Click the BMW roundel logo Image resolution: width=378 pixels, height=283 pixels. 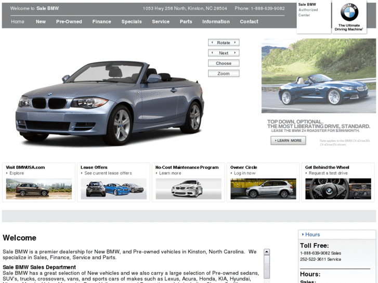pyautogui.click(x=349, y=12)
